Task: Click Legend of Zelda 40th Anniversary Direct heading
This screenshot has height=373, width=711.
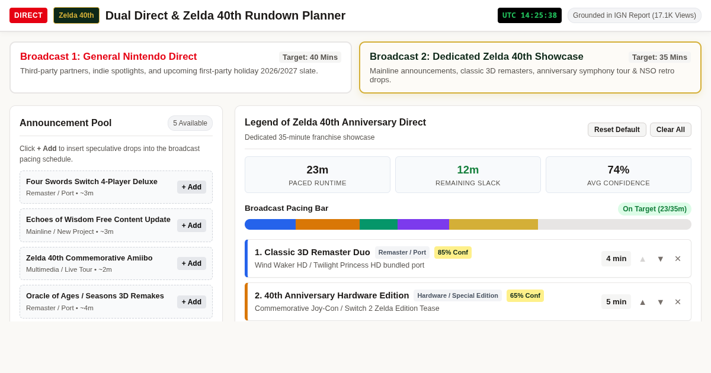Action: click(335, 123)
